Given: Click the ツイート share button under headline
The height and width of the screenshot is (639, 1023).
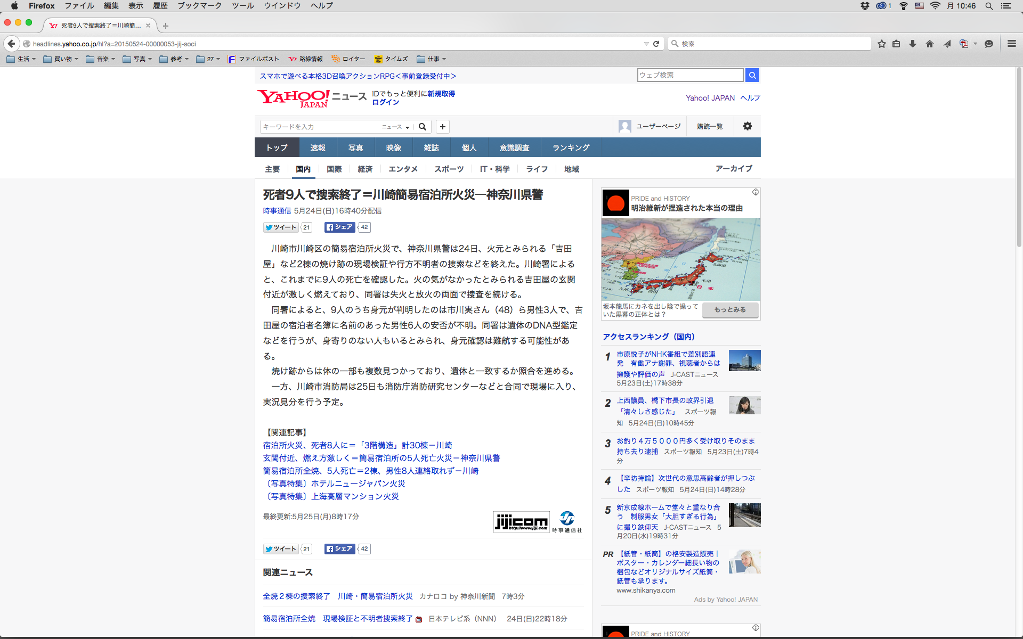Looking at the screenshot, I should [x=281, y=227].
